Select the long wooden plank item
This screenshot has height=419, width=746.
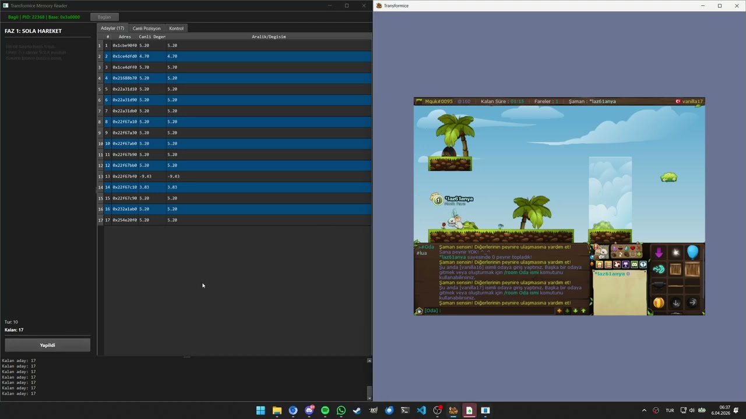[692, 286]
